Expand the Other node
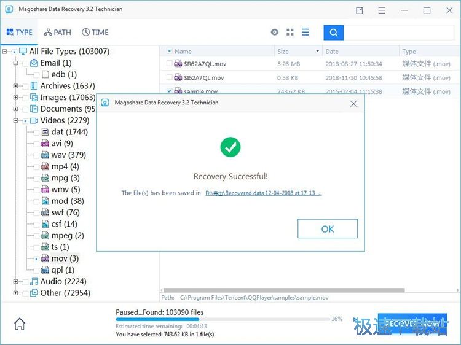461x345 pixels. pyautogui.click(x=15, y=293)
